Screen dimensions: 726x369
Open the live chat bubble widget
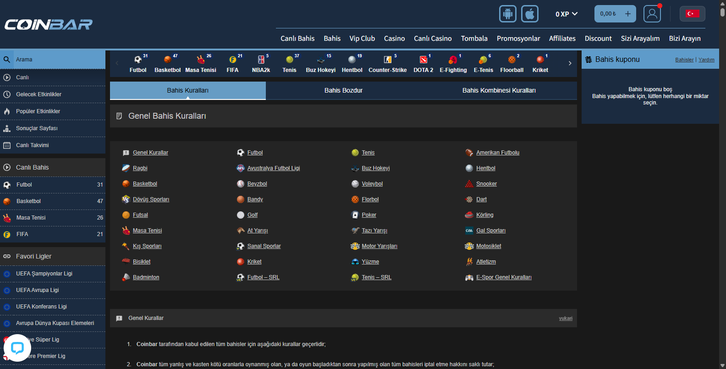pos(17,348)
